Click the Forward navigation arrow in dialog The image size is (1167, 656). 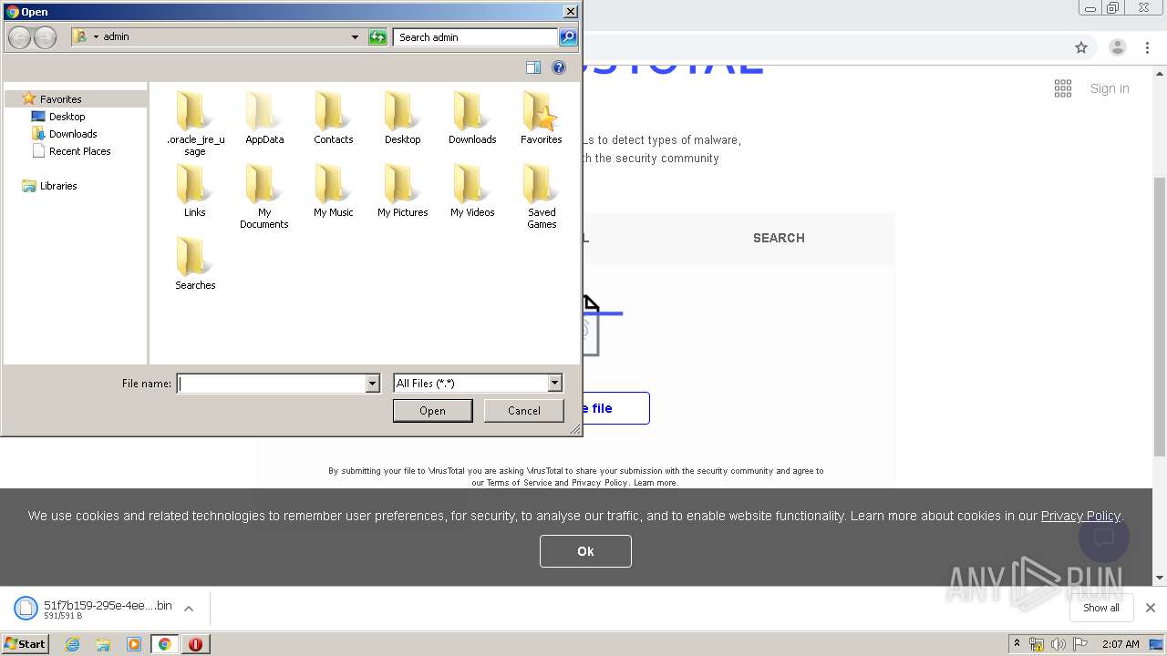coord(45,37)
